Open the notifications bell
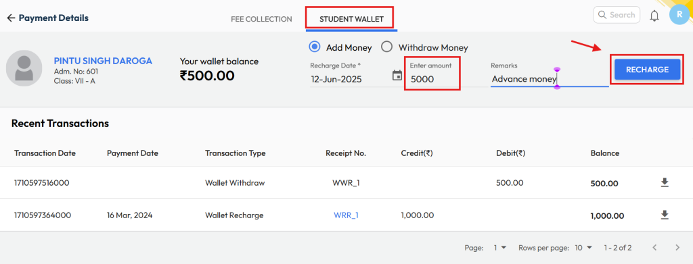This screenshot has width=693, height=264. (x=654, y=16)
